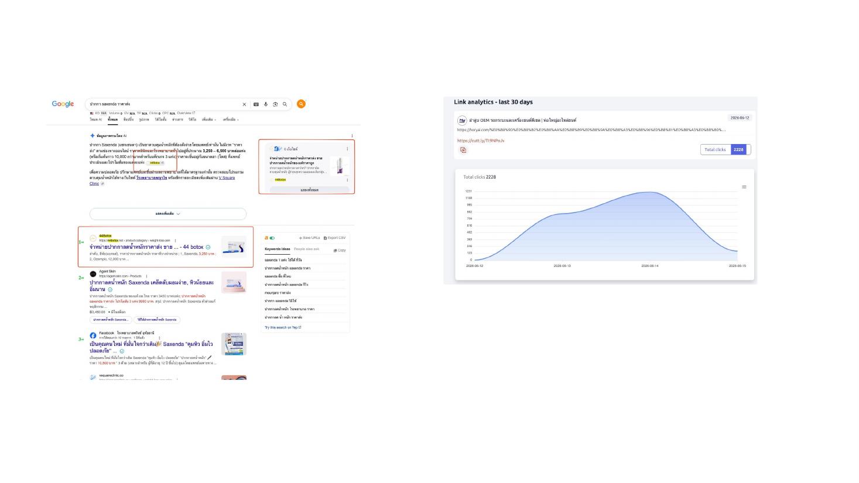This screenshot has width=859, height=483.
Task: Open Google Lens image search icon
Action: [x=275, y=104]
